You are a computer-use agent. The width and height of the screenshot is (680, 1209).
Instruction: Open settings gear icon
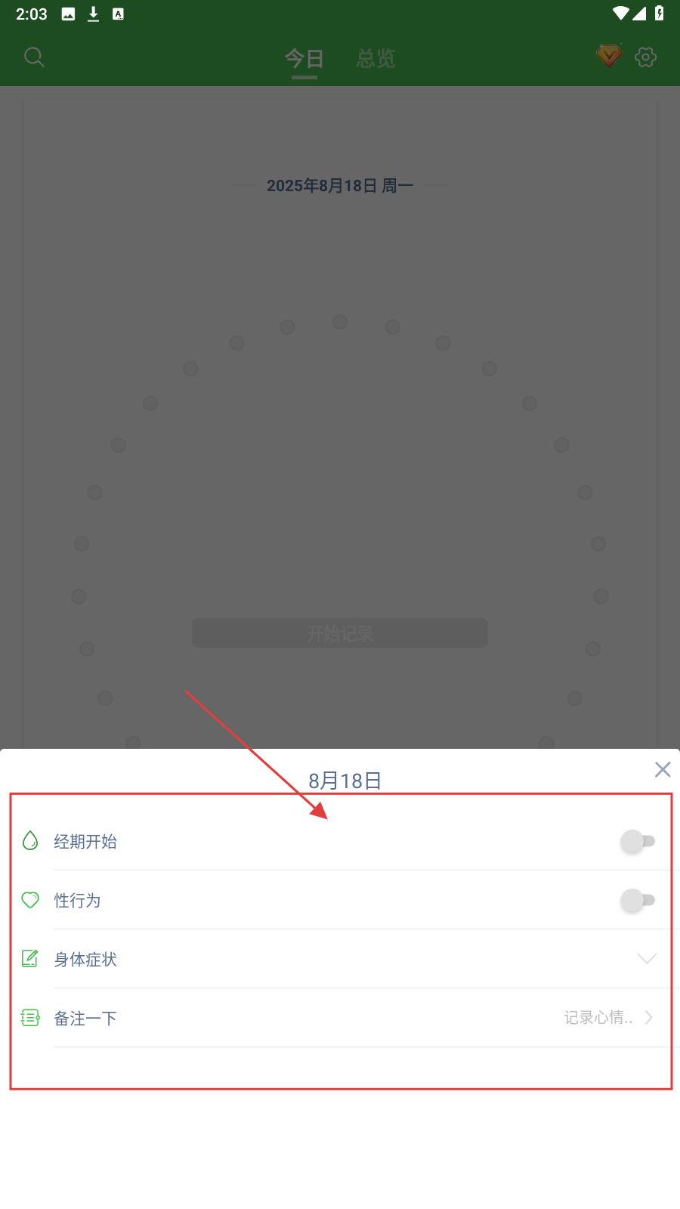[646, 57]
